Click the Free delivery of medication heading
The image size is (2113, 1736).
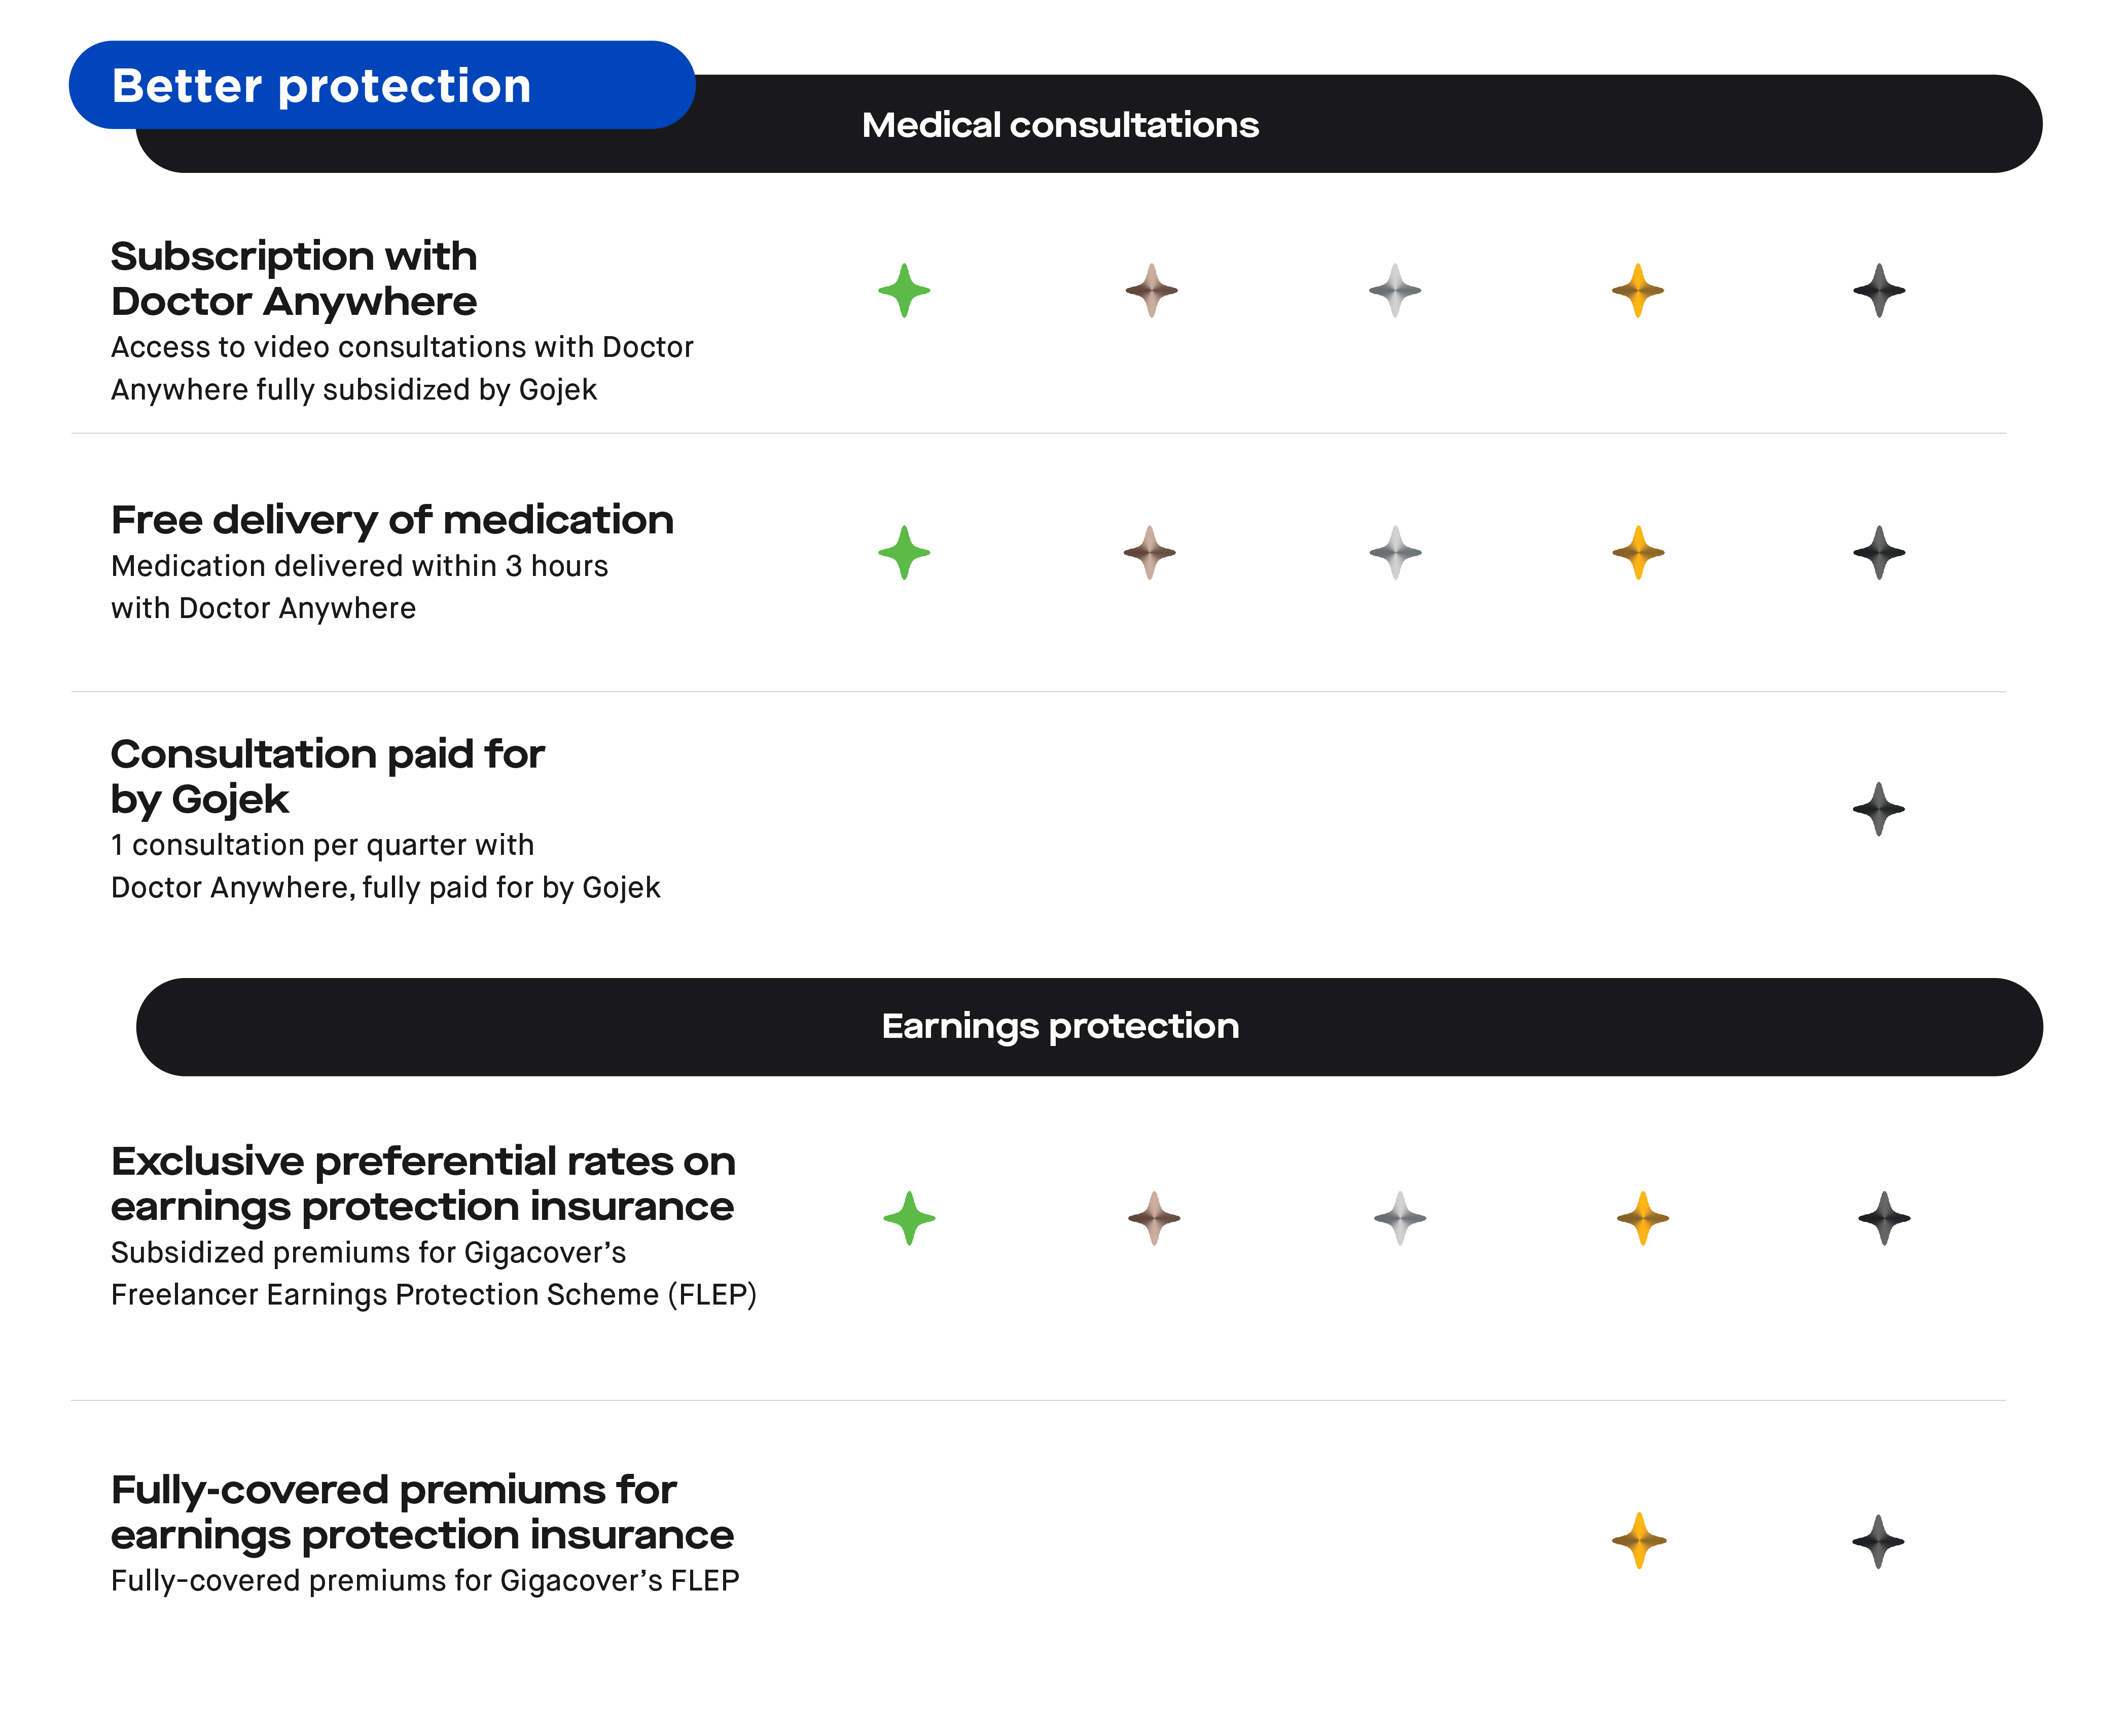pyautogui.click(x=392, y=520)
